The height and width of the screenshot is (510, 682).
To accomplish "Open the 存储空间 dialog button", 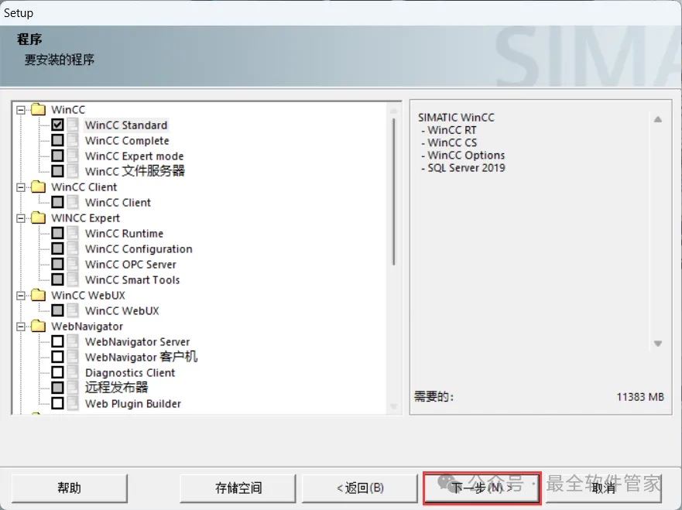I will pyautogui.click(x=238, y=488).
